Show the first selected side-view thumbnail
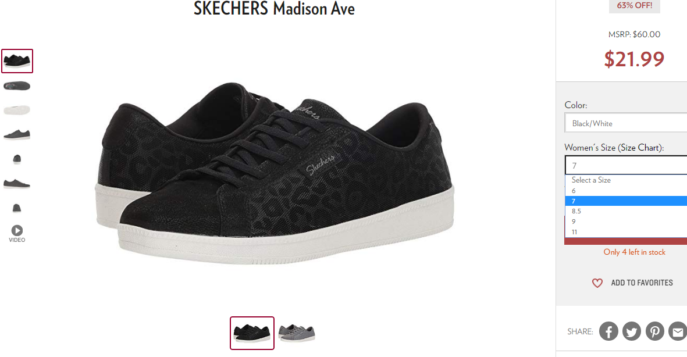Screen dimensions: 687x357 (x=17, y=61)
